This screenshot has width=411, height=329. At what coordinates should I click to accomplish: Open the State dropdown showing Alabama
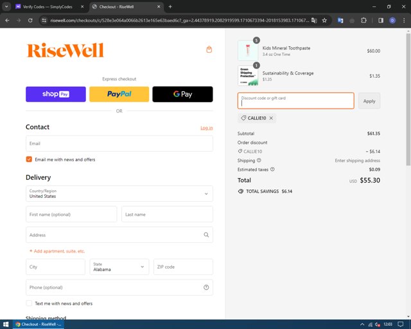coord(119,267)
